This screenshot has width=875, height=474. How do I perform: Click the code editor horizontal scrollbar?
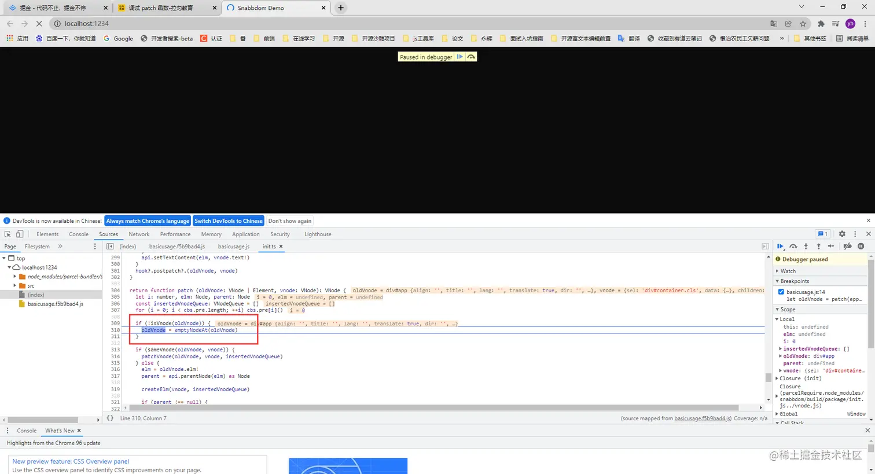(x=434, y=407)
